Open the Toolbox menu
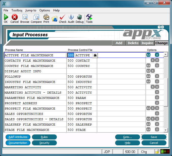172x156 pixels. pos(17,10)
